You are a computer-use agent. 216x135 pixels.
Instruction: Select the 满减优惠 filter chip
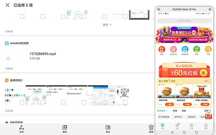point(191,117)
